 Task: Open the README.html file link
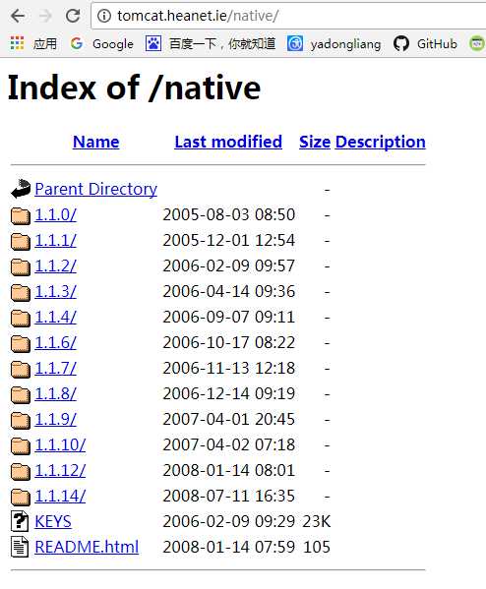[87, 547]
